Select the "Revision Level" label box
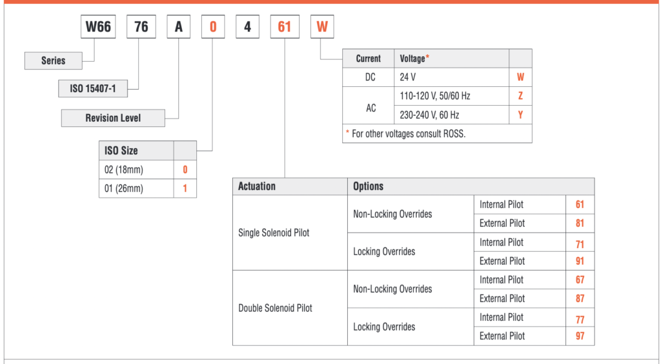Screen dimensions: 661x364 tap(113, 118)
